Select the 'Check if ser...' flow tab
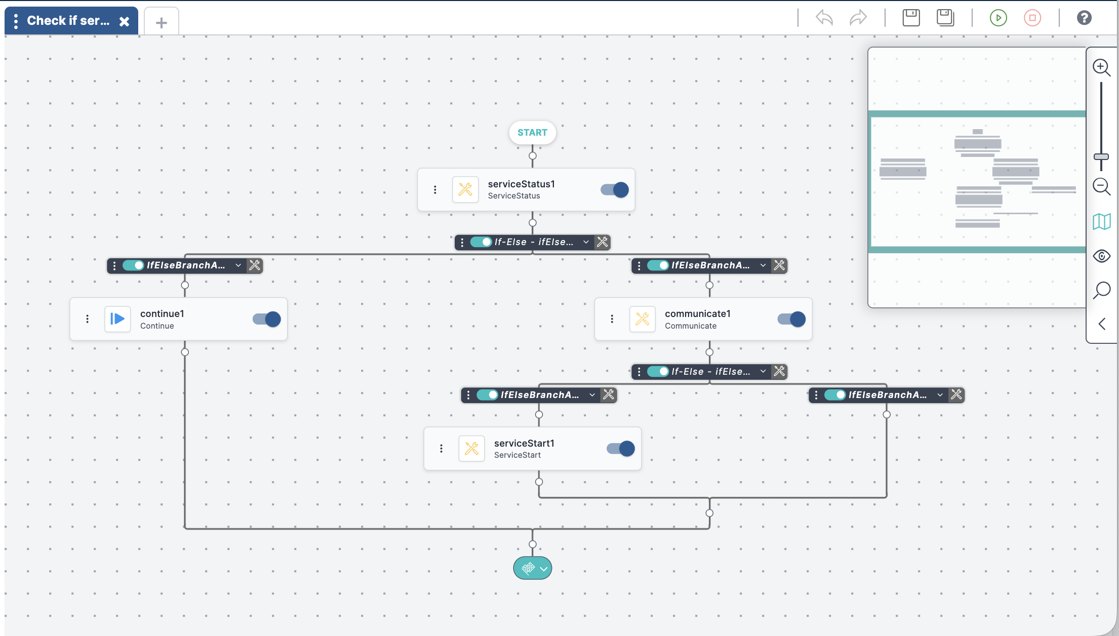1119x636 pixels. 68,20
